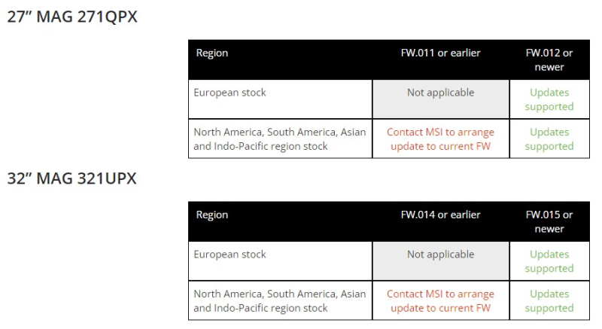
Task: Click Contact MSI to arrange update under FW.014
Action: tap(440, 301)
